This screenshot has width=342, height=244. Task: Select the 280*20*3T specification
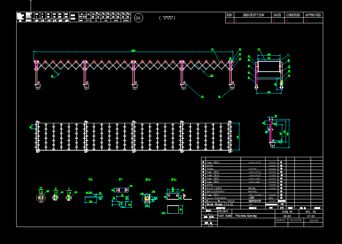pyautogui.click(x=255, y=201)
